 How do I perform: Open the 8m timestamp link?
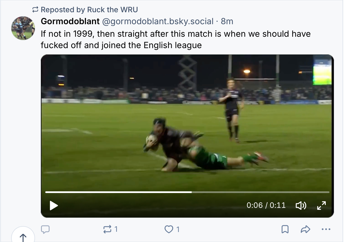pyautogui.click(x=227, y=21)
